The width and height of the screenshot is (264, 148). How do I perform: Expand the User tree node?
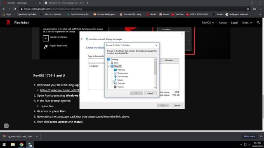pos(109,63)
